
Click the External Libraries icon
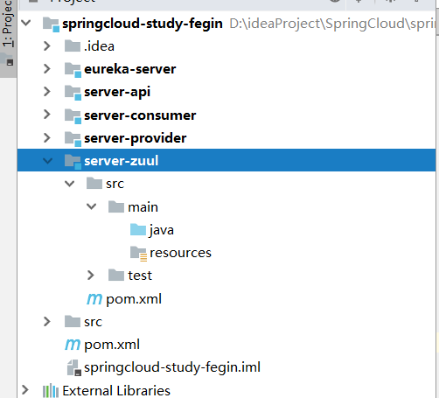click(x=51, y=391)
